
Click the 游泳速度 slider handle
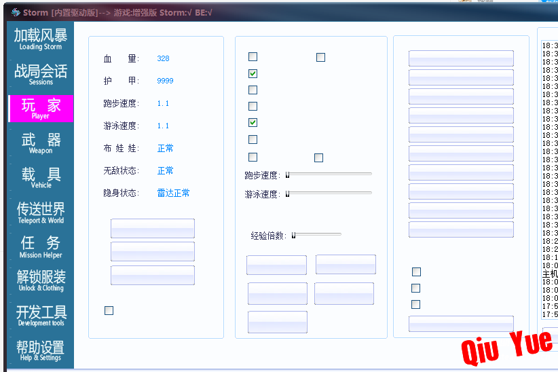(288, 193)
